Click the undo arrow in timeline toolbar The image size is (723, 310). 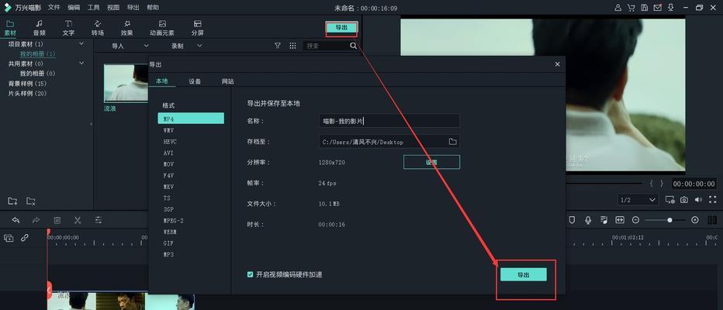point(16,220)
